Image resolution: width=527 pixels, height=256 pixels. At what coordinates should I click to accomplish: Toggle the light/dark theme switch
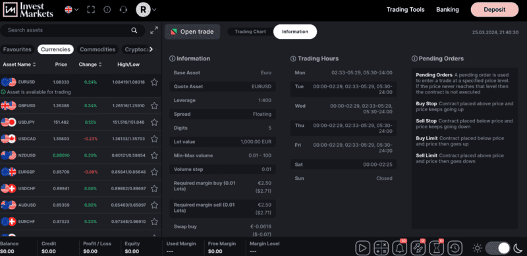coord(498,248)
